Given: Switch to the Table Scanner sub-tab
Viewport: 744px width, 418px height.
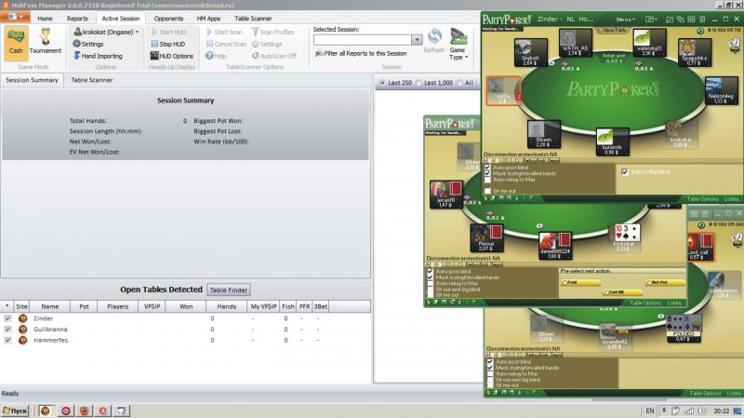Looking at the screenshot, I should click(91, 80).
